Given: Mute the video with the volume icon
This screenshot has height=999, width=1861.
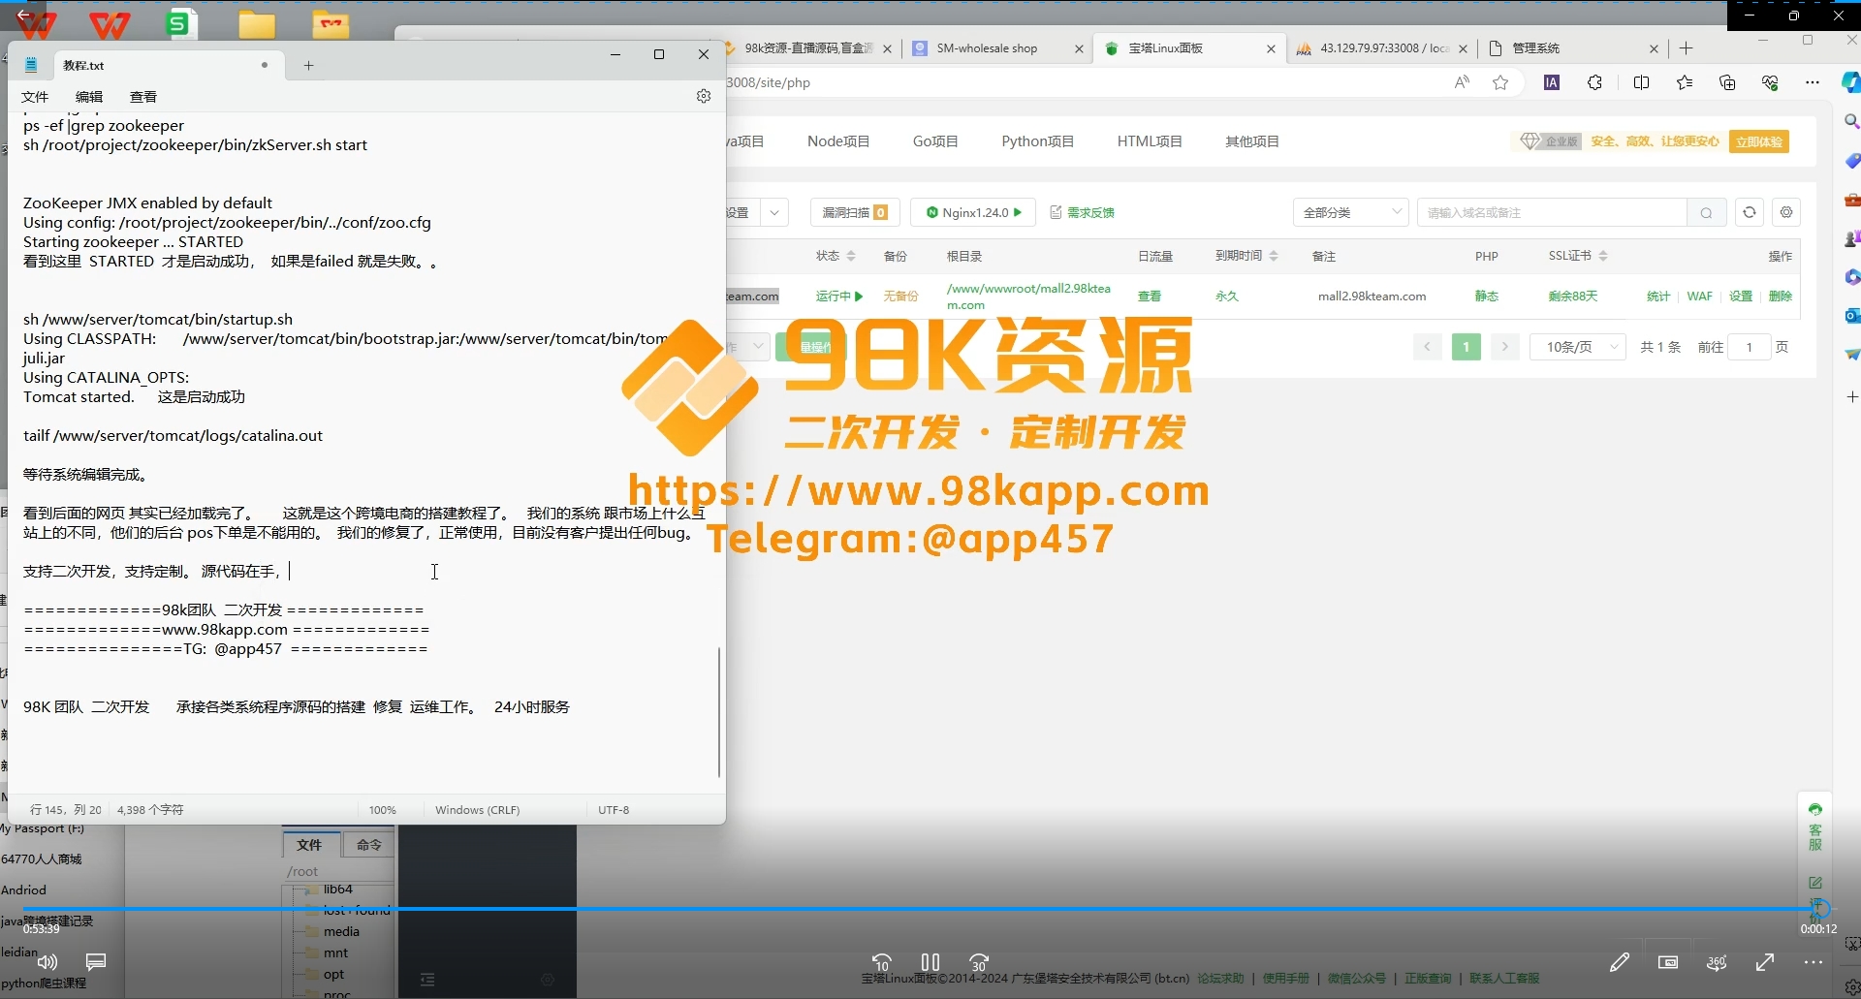Looking at the screenshot, I should coord(47,962).
